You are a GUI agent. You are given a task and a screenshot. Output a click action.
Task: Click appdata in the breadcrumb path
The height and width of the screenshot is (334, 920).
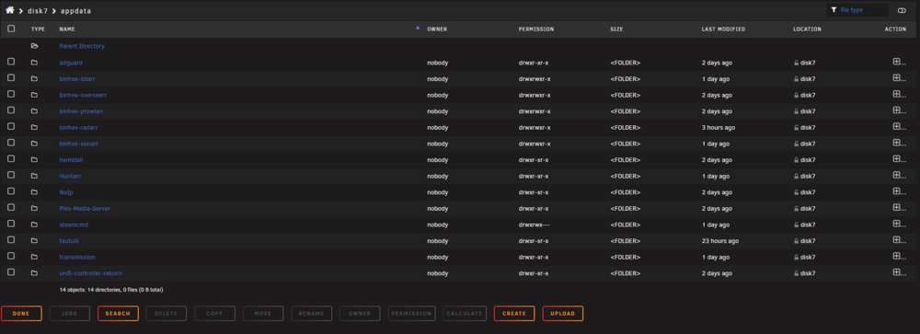75,10
